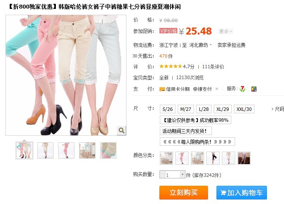Increase quantity with the plus button

point(183,175)
